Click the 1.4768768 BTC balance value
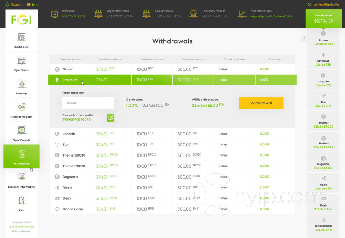This screenshot has height=238, width=345. 323,44
